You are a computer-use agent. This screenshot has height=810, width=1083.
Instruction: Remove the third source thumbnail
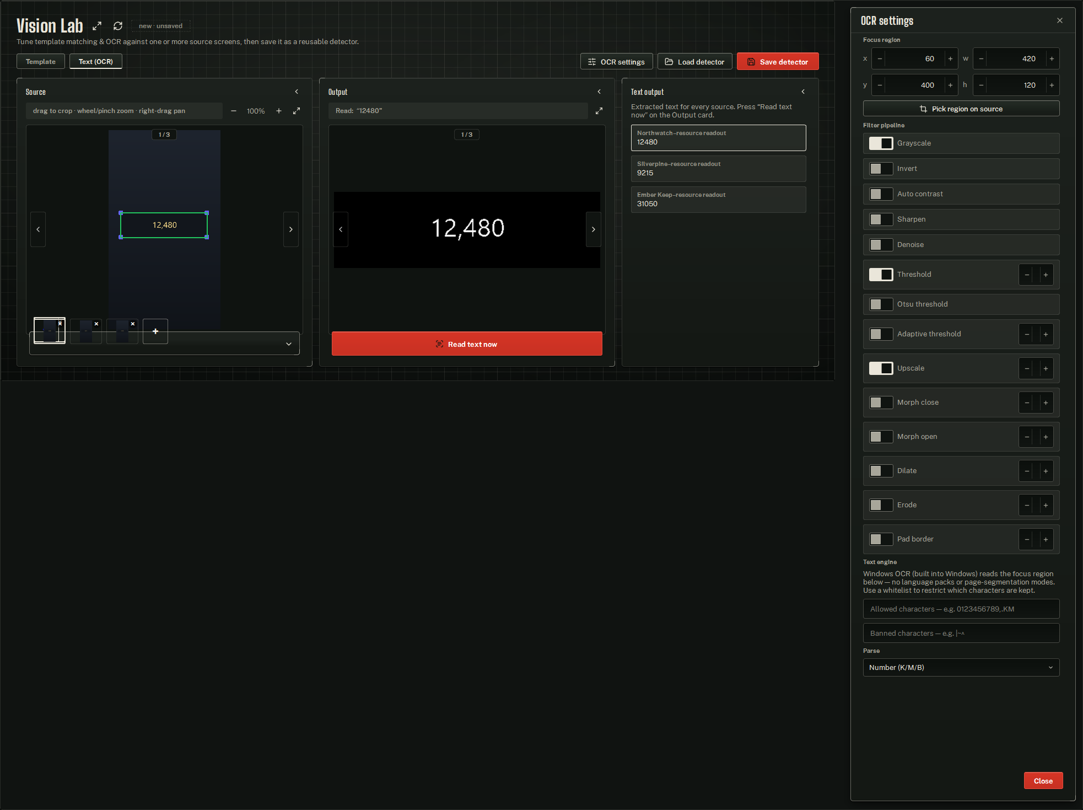click(133, 324)
